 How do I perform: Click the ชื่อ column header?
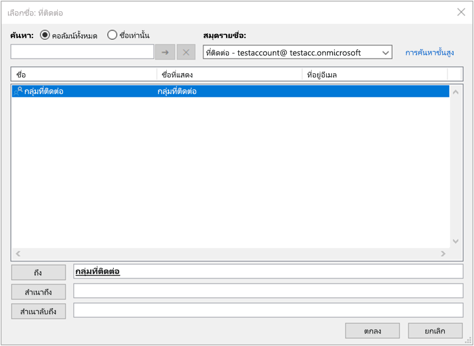click(x=84, y=75)
